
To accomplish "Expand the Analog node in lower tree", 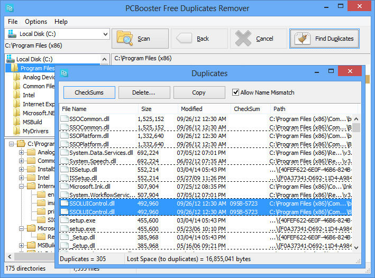I will tap(21, 153).
